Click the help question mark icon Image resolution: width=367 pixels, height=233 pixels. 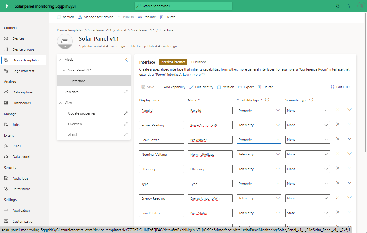349,6
